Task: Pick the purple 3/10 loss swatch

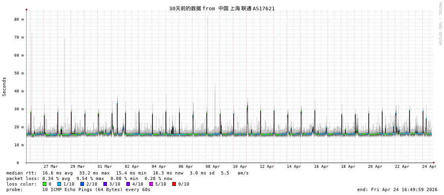Action: click(105, 184)
